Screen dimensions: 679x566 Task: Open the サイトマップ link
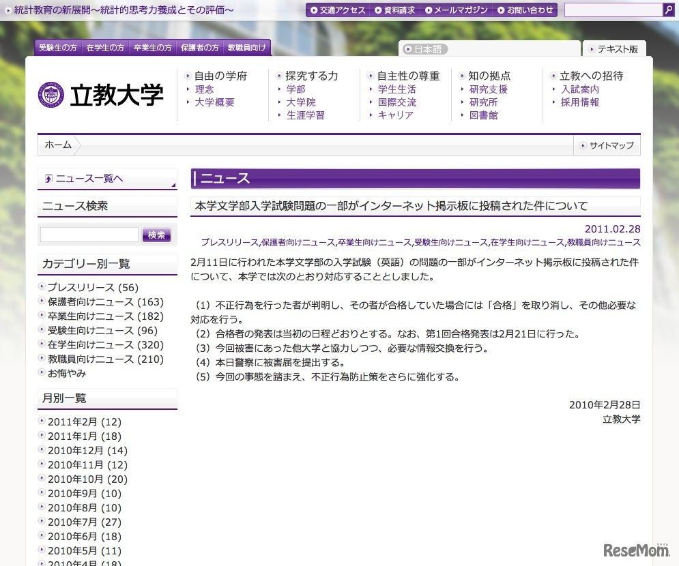pyautogui.click(x=607, y=145)
